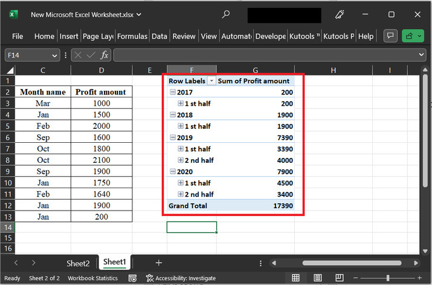Open the Help ribbon tab
Screen dimensions: 432x285
[366, 36]
